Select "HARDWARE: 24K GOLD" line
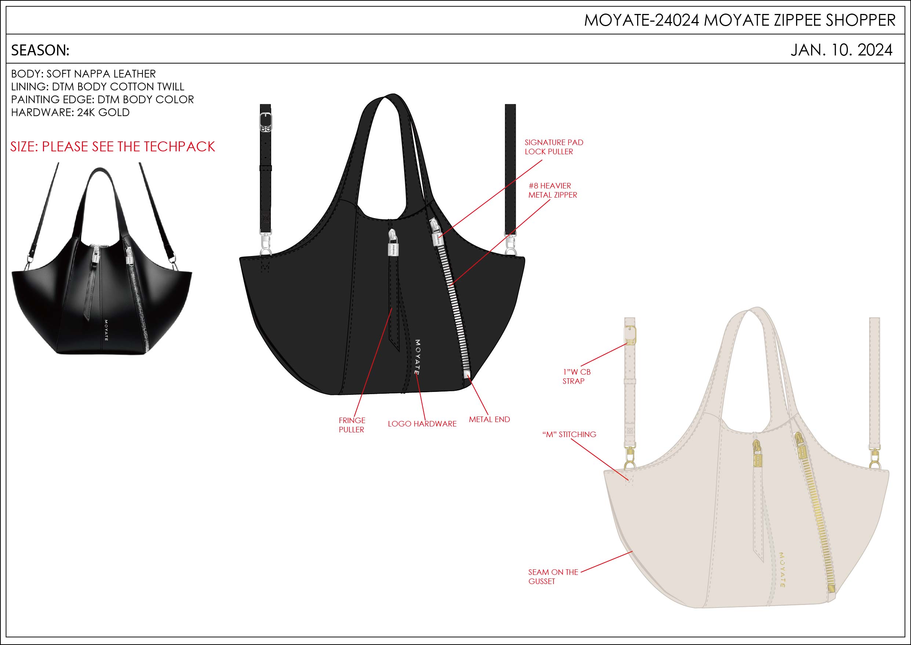This screenshot has height=645, width=911. [70, 112]
